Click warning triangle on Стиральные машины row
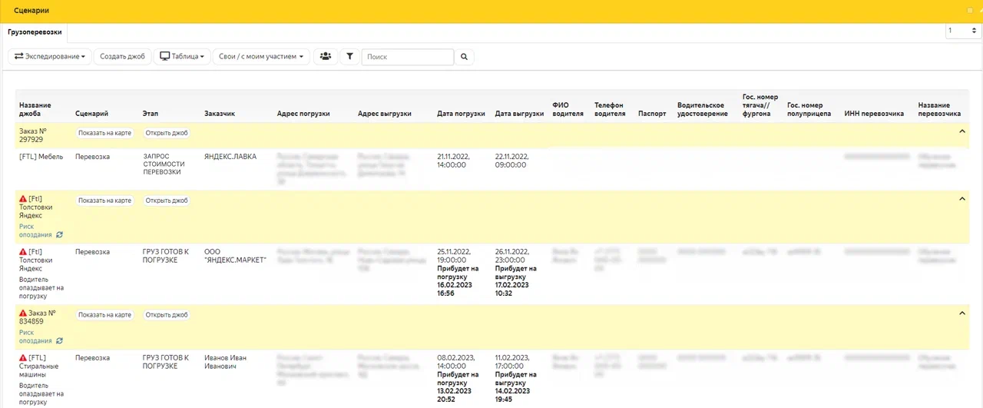Viewport: 983px width, 408px height. coord(23,358)
